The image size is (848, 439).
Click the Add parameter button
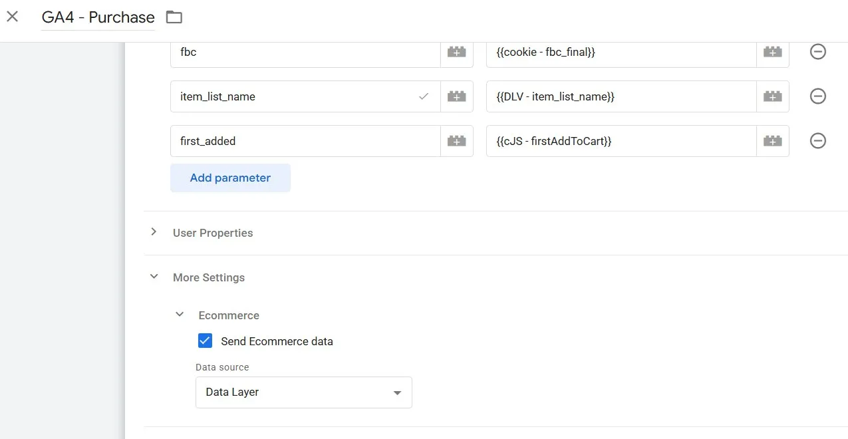pos(230,178)
